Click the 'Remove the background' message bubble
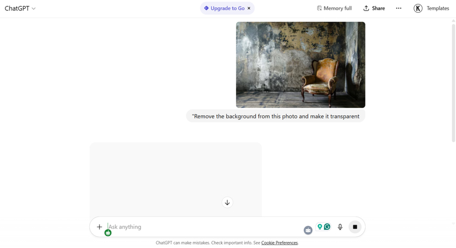Screen dimensions: 456x248 276,116
